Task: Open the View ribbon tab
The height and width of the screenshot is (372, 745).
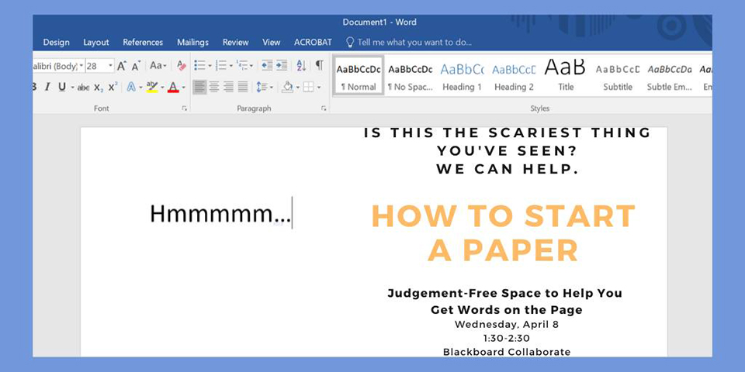Action: 272,42
